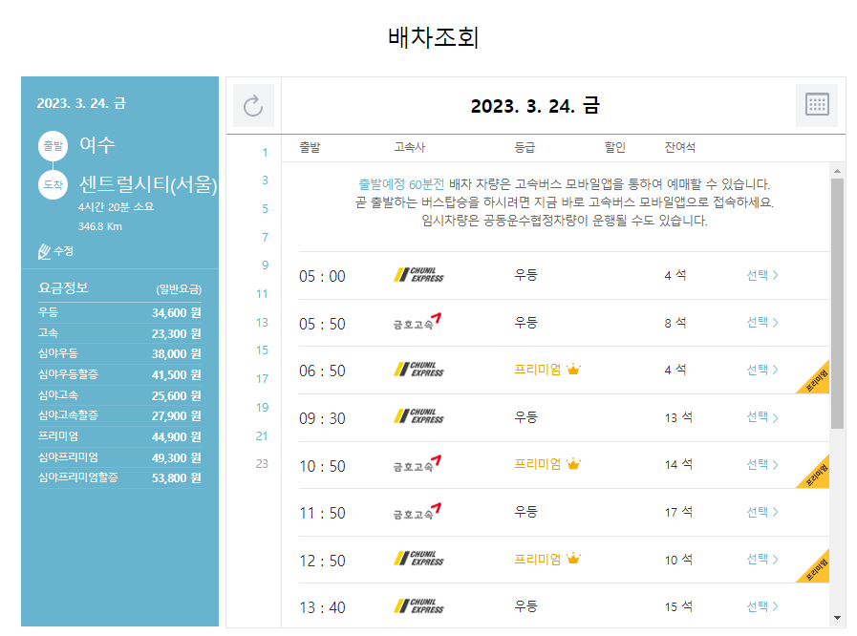Image resolution: width=857 pixels, height=636 pixels.
Task: Select the 05:00 bus with 선택
Action: [x=761, y=275]
